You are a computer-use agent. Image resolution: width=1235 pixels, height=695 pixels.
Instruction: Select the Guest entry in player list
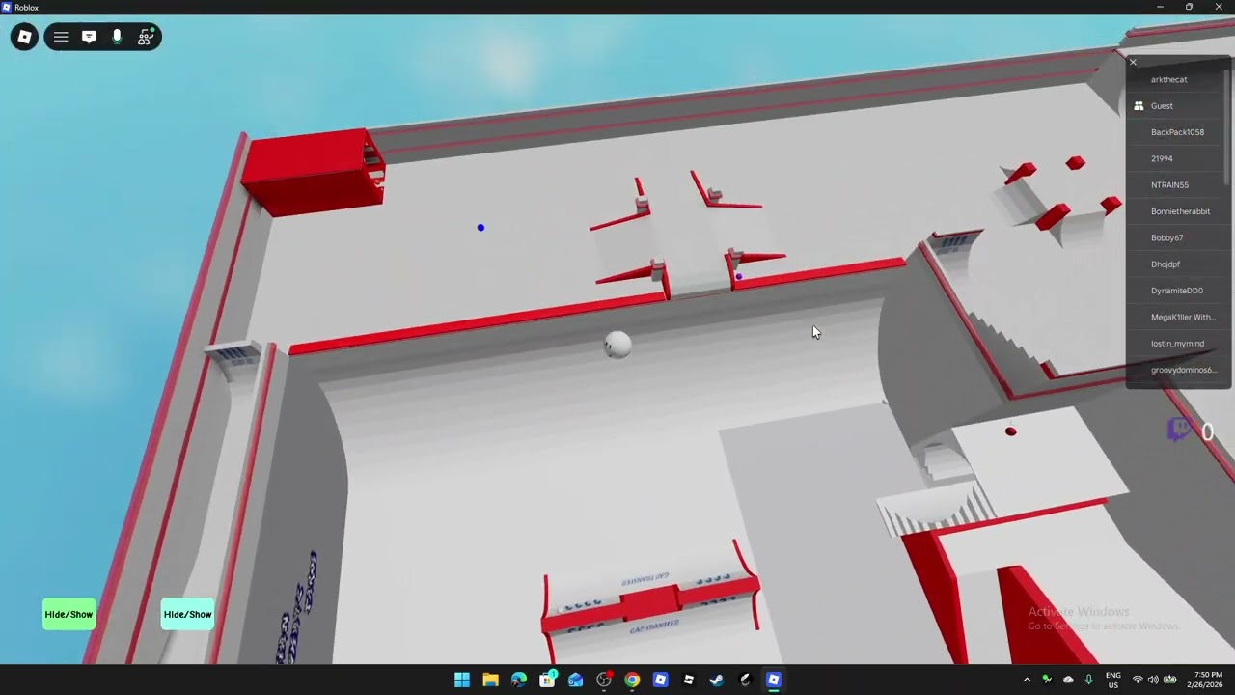point(1176,106)
